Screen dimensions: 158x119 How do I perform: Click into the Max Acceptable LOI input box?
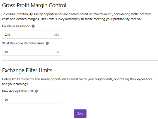32,100
